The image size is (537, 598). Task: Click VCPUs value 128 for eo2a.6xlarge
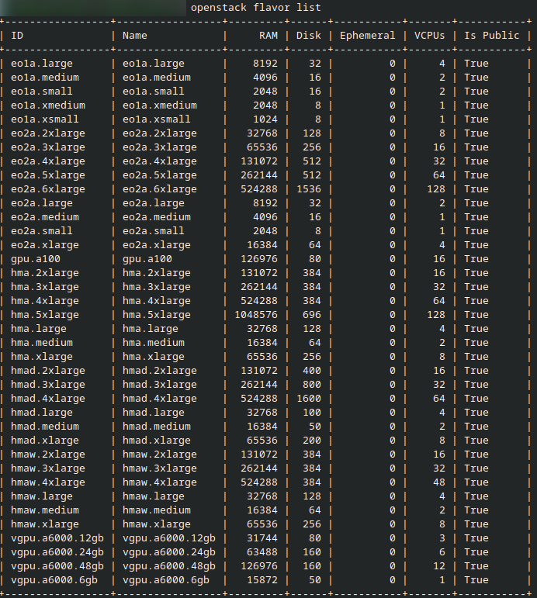point(436,189)
